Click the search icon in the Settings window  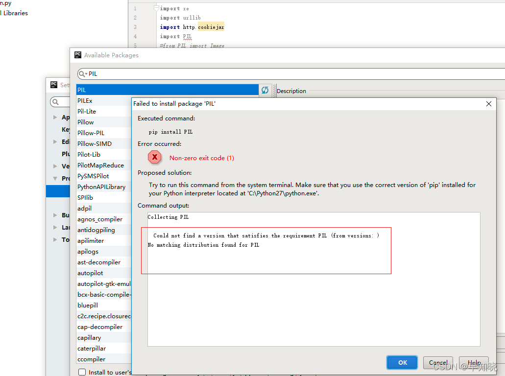(x=55, y=102)
